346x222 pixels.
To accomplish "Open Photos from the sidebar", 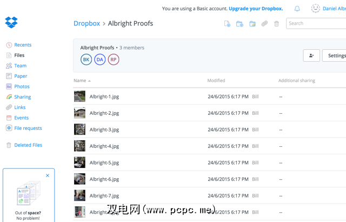I will [22, 87].
